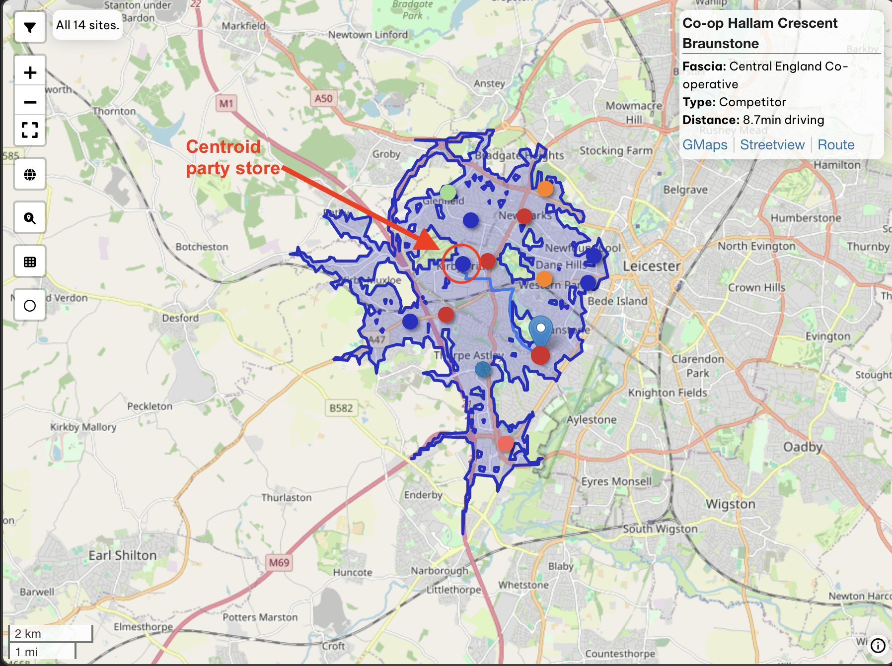Screen dimensions: 892x666
Task: Click the "Distance: 8.7min driving" text
Action: pyautogui.click(x=753, y=120)
